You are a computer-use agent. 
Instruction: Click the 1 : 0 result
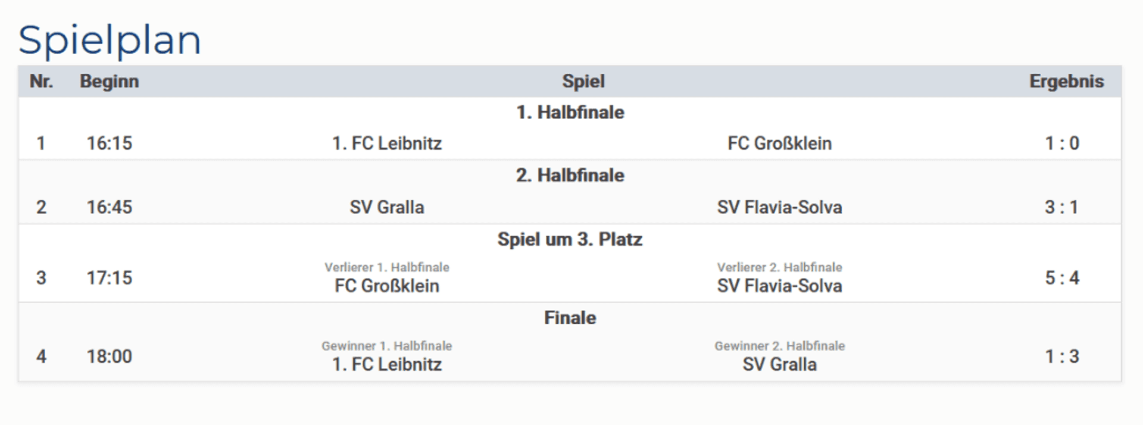point(1062,143)
